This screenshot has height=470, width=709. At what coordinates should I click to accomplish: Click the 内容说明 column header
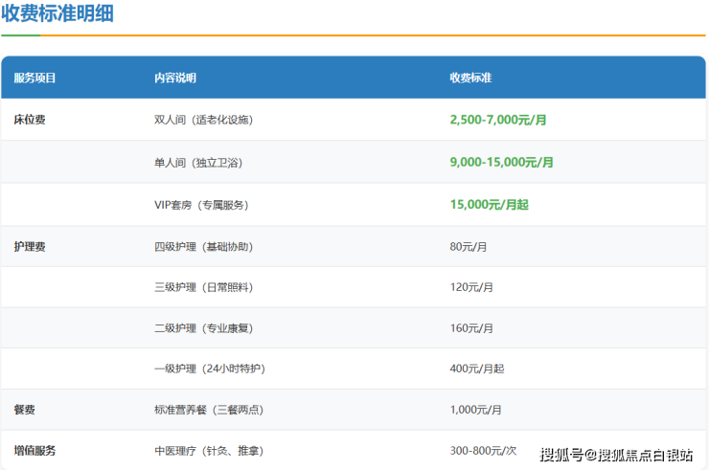[175, 78]
